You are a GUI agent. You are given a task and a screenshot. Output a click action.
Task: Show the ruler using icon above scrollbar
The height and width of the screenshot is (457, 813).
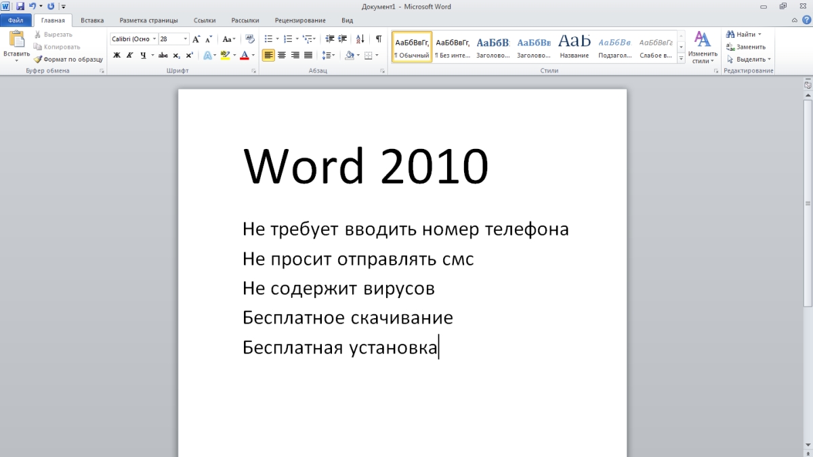[808, 85]
